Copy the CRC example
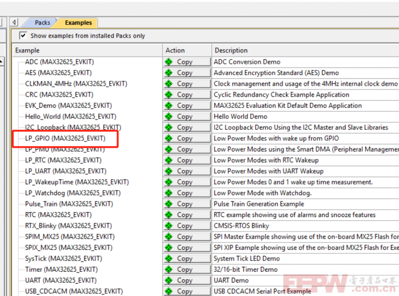Image resolution: width=399 pixels, height=296 pixels. click(187, 95)
